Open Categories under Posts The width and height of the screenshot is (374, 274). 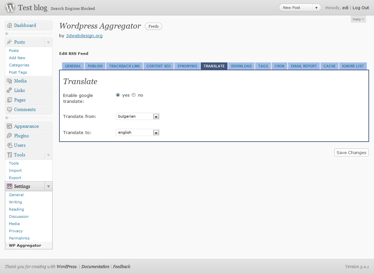(x=19, y=65)
